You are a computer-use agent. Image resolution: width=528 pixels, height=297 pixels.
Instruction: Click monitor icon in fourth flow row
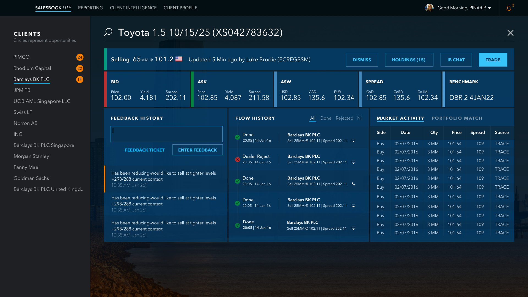[x=353, y=206]
